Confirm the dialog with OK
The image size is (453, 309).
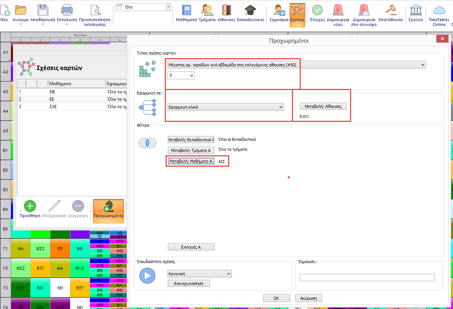point(276,298)
